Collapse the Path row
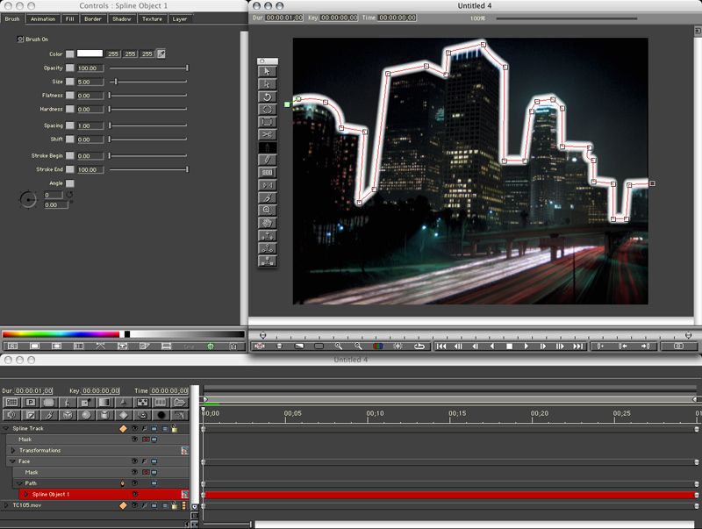The height and width of the screenshot is (529, 702). pyautogui.click(x=19, y=483)
